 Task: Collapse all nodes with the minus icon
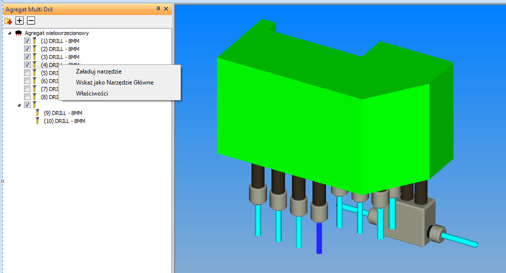tap(31, 20)
